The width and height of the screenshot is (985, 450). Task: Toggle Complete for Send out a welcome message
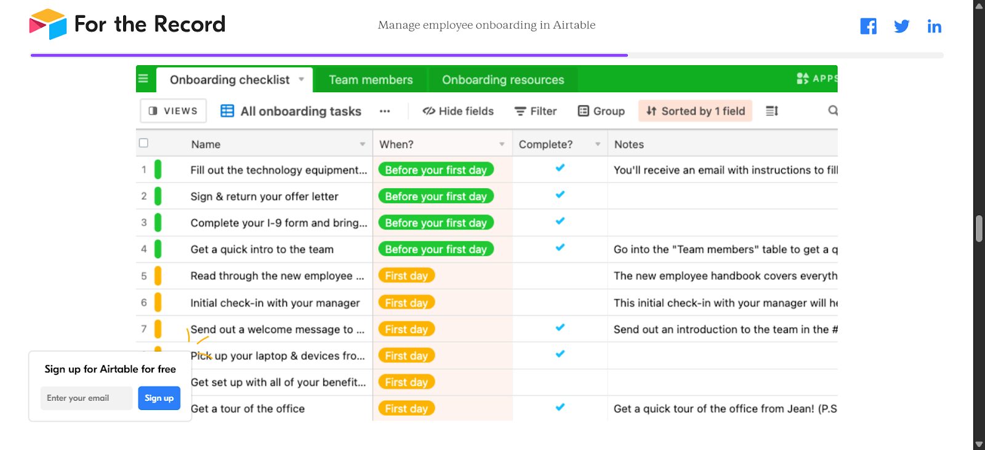pyautogui.click(x=560, y=327)
